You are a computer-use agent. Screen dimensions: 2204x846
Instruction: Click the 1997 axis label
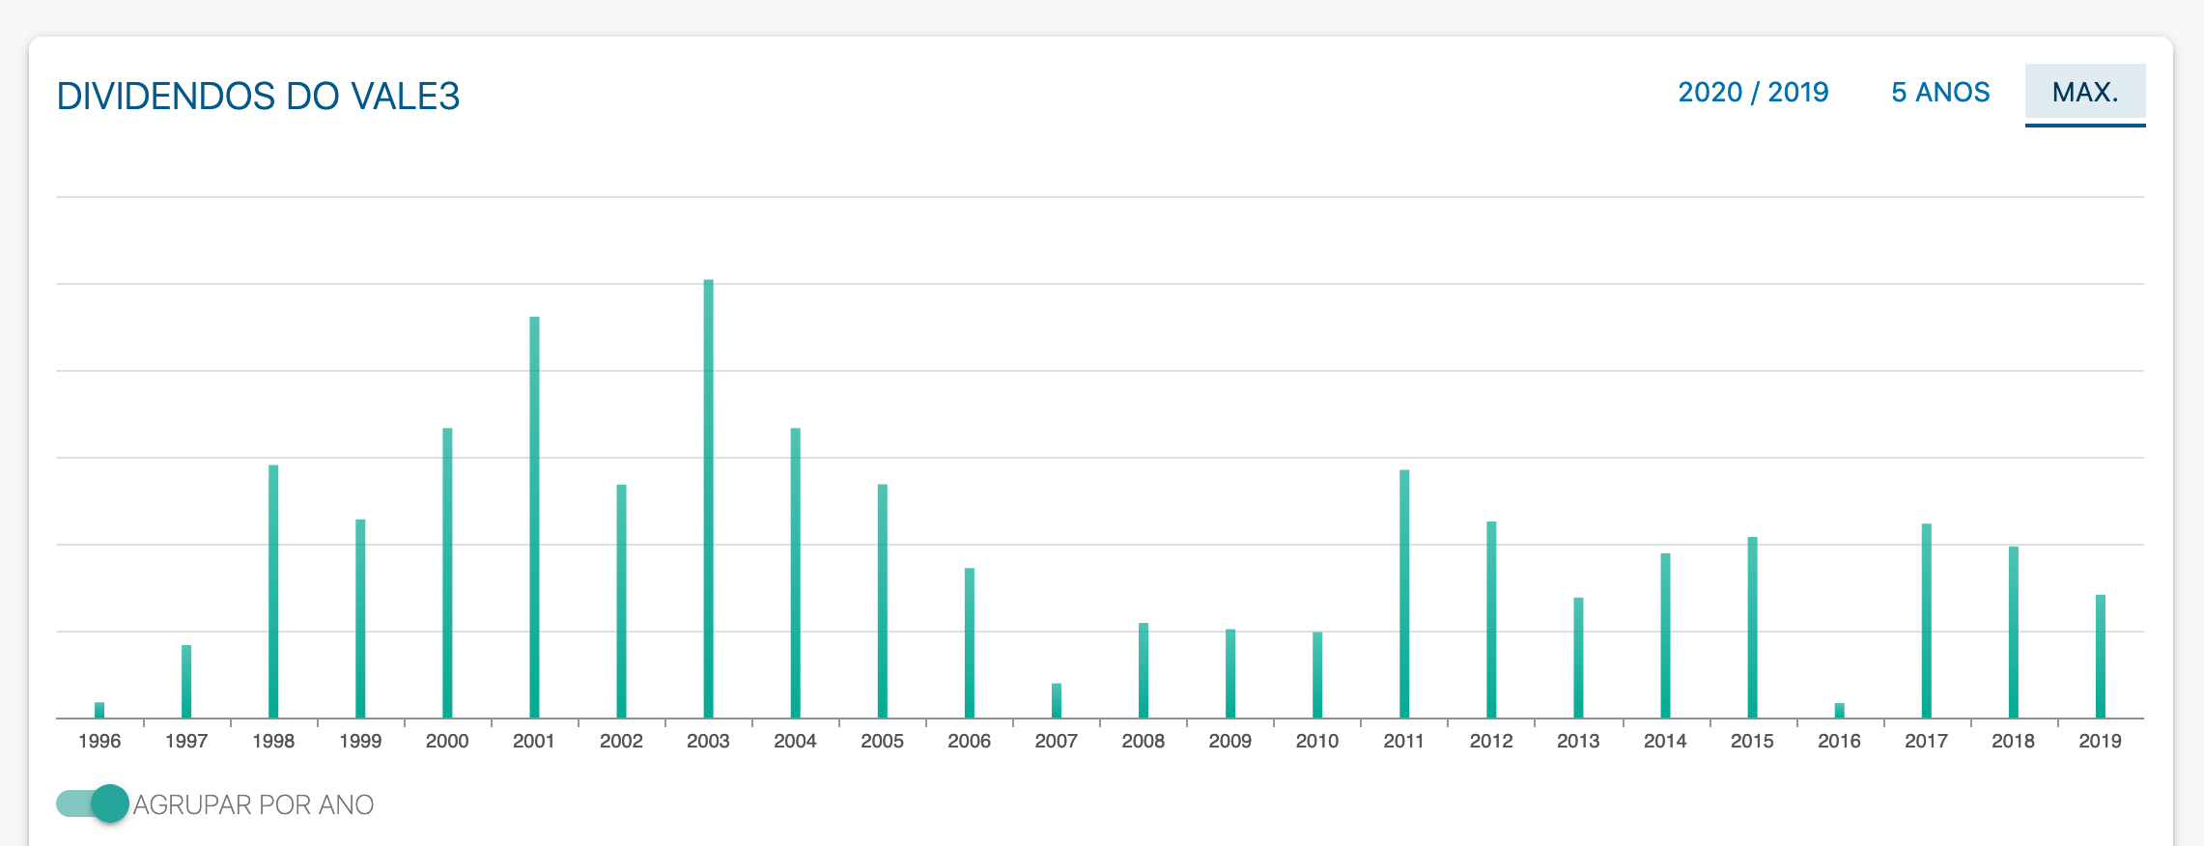(x=186, y=741)
